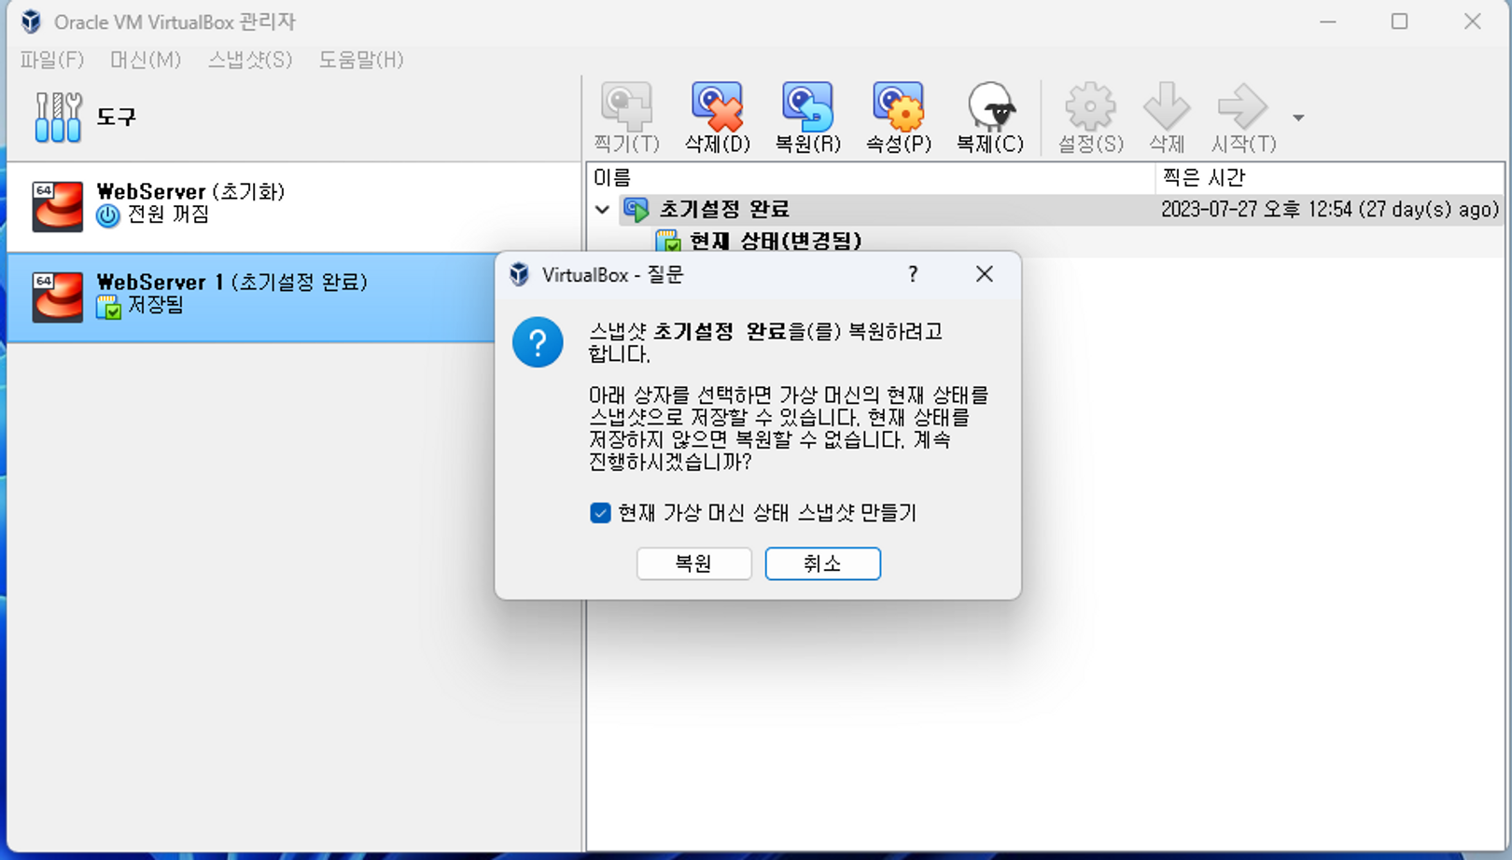This screenshot has width=1512, height=860.
Task: Click the 복원 button in the dialog
Action: [693, 563]
